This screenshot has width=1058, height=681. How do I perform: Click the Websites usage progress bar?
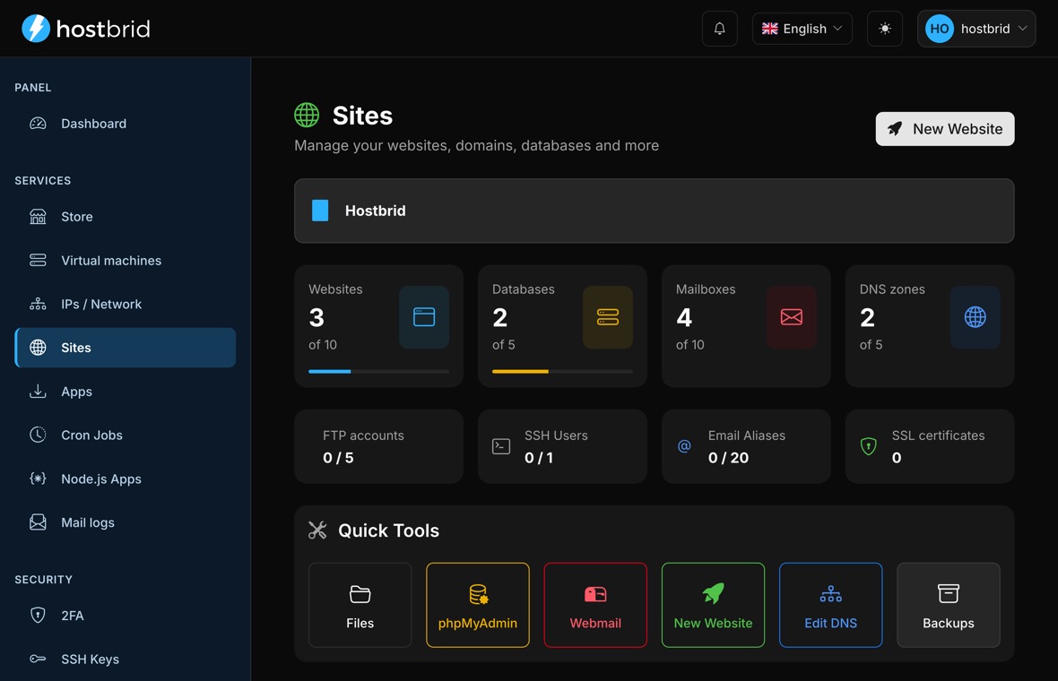[378, 372]
